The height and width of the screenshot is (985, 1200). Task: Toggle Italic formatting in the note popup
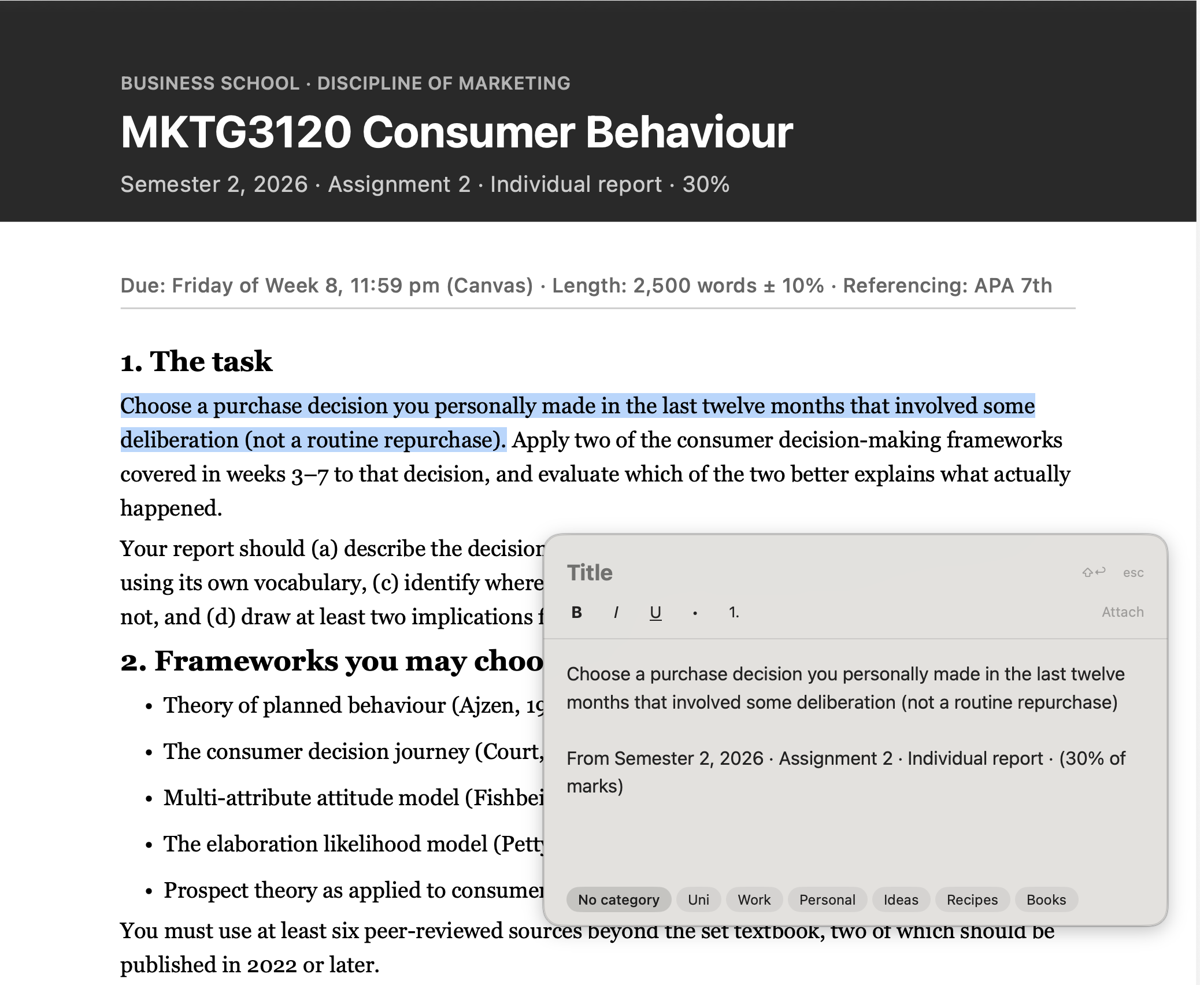click(616, 612)
